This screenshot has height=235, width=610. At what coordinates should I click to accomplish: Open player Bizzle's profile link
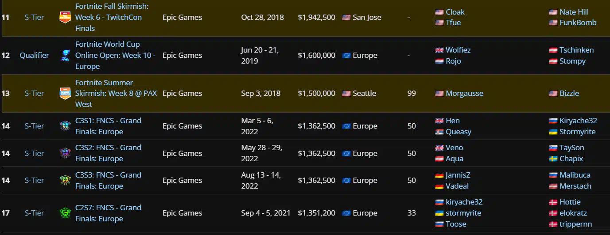(x=569, y=93)
